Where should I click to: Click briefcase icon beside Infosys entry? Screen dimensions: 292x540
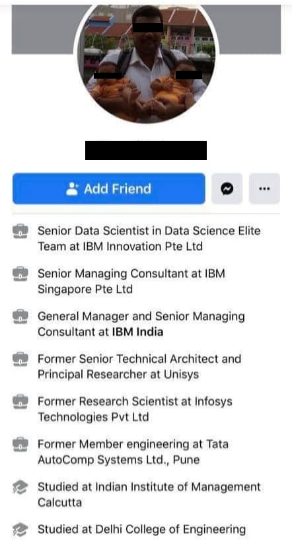20,402
